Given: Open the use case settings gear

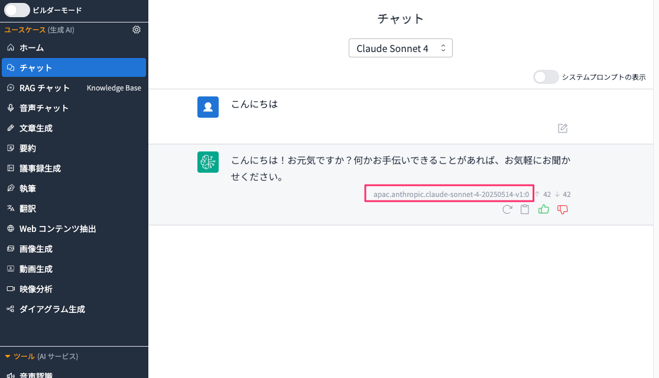Looking at the screenshot, I should tap(137, 29).
